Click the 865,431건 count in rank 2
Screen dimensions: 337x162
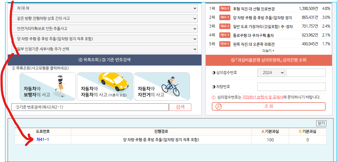click(x=310, y=18)
